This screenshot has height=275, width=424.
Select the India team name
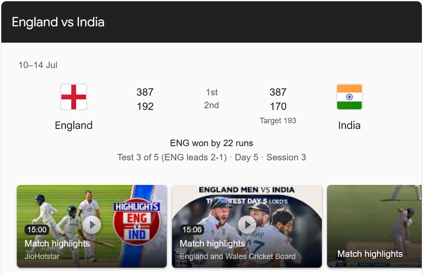click(x=349, y=125)
